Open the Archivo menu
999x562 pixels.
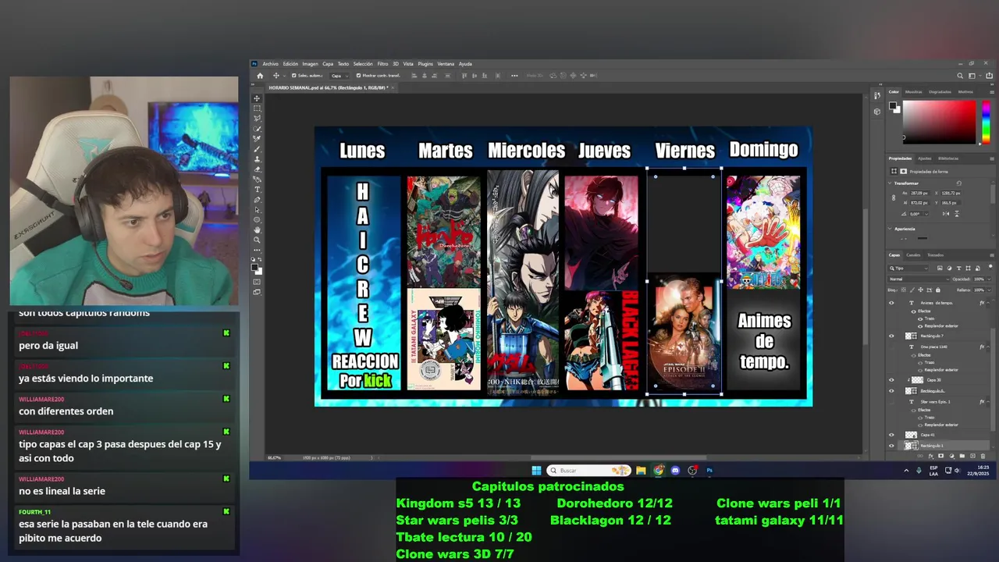point(270,64)
